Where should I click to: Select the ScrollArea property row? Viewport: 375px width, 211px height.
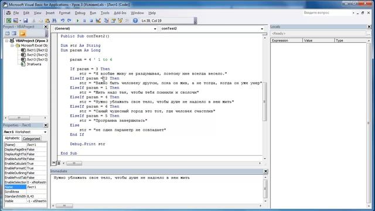(25, 192)
